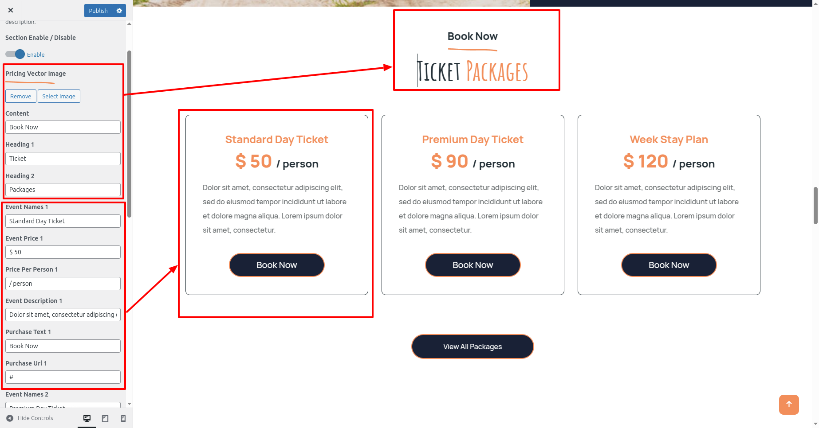This screenshot has height=428, width=819.
Task: Click Book Now under Week Stay Plan
Action: coord(669,265)
